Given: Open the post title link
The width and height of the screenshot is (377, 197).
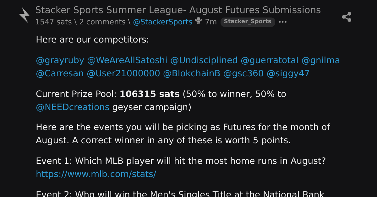Looking at the screenshot, I should [x=178, y=10].
